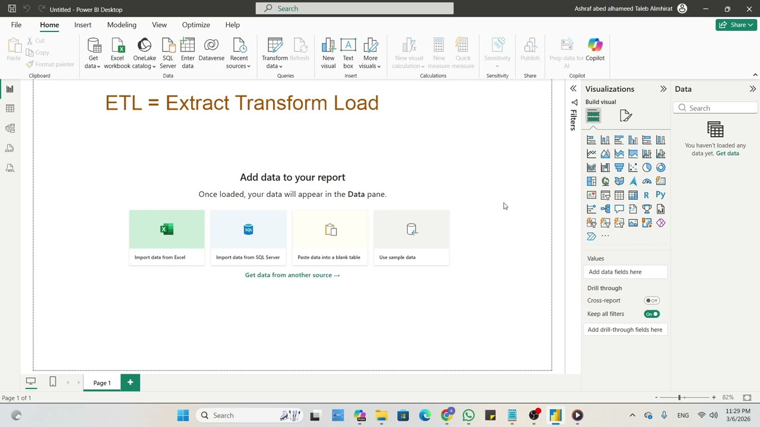Select the Matrix visual

point(633,195)
